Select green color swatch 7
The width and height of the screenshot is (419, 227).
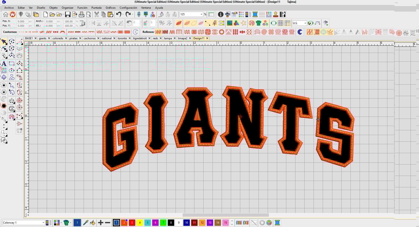[163, 223]
